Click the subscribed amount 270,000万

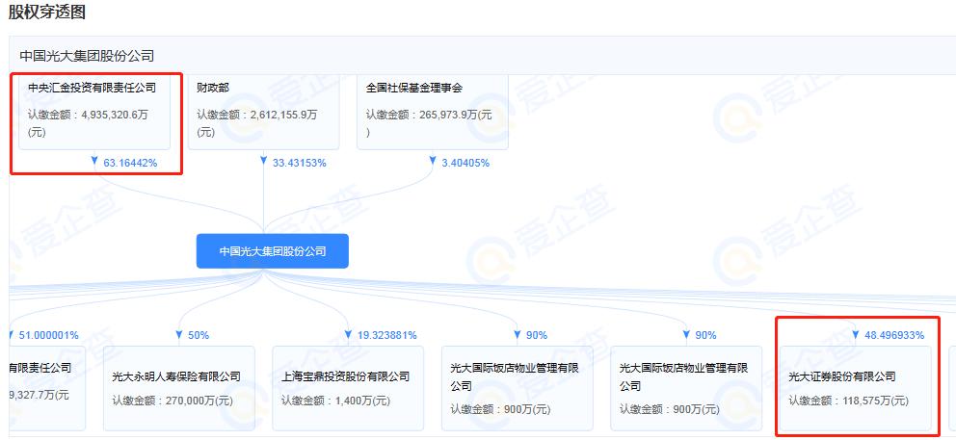(172, 401)
